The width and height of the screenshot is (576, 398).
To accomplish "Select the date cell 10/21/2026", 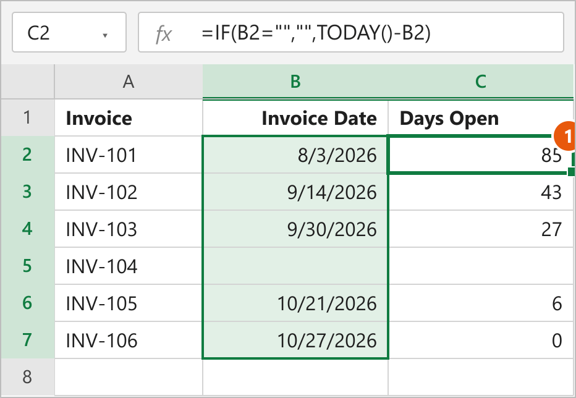I will click(295, 303).
